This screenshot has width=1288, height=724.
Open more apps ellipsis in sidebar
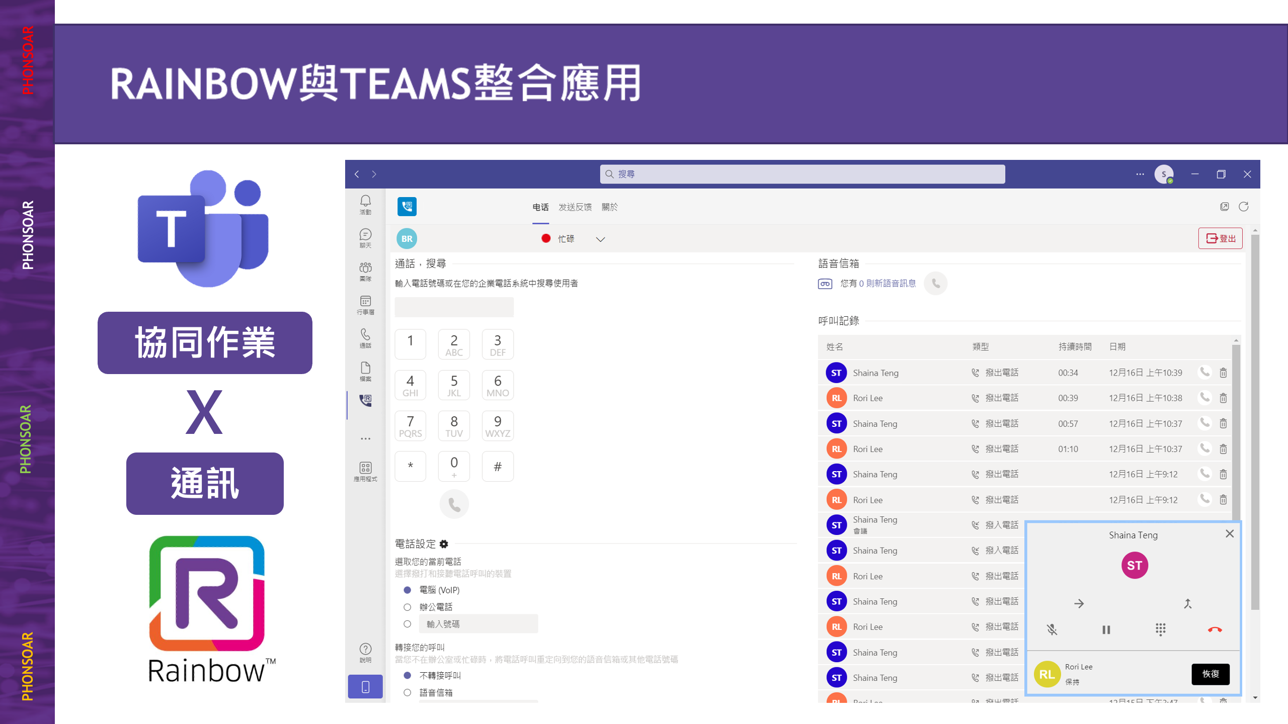point(365,439)
